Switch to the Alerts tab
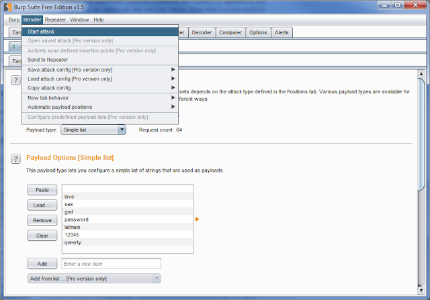The height and width of the screenshot is (300, 430). tap(282, 32)
